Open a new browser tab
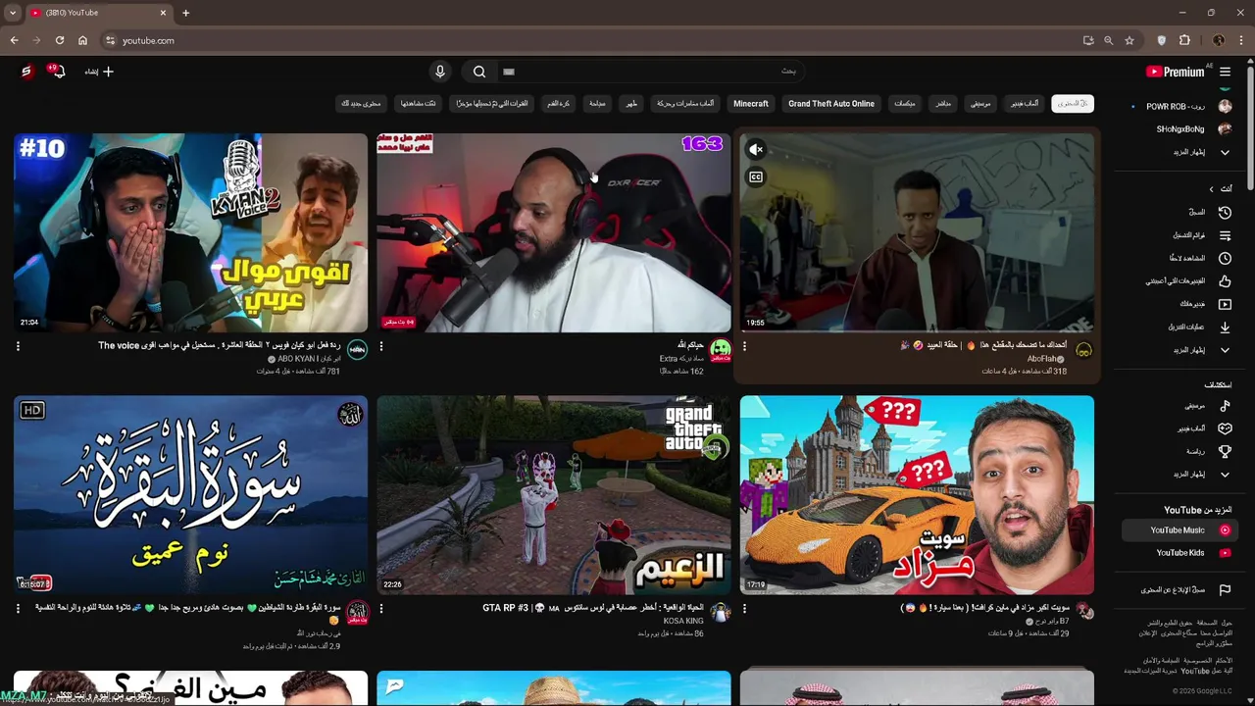Viewport: 1255px width, 706px height. (185, 13)
